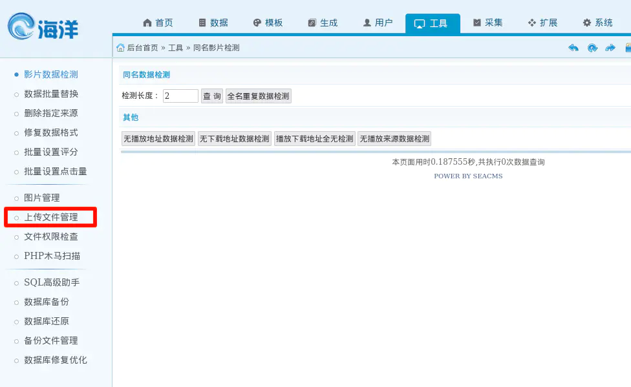Screen dimensions: 631x387
Task: Click the forward arrow icon
Action: [610, 48]
